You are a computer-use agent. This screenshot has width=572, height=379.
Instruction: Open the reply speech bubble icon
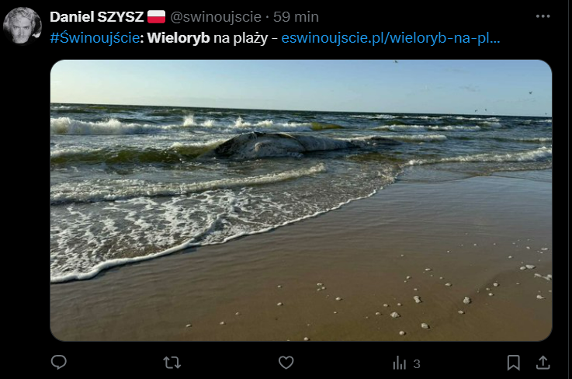click(59, 363)
